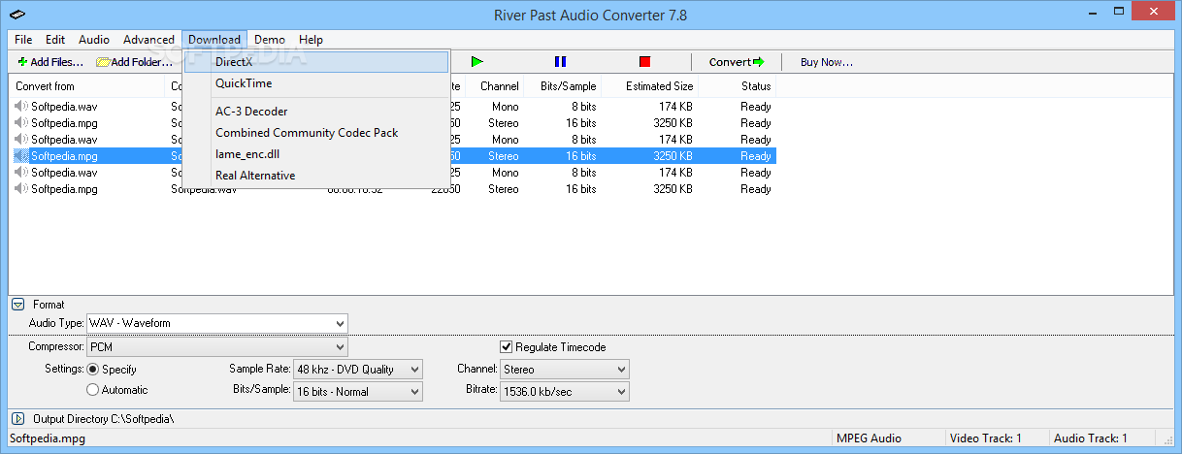1182x454 pixels.
Task: Open the Audio menu
Action: (x=94, y=40)
